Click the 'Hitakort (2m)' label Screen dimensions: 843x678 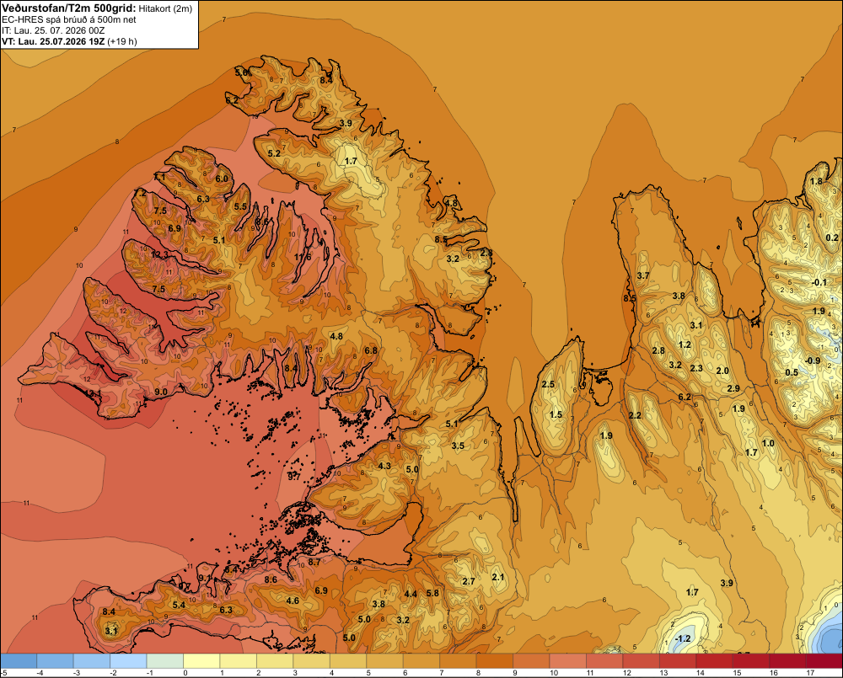(165, 8)
